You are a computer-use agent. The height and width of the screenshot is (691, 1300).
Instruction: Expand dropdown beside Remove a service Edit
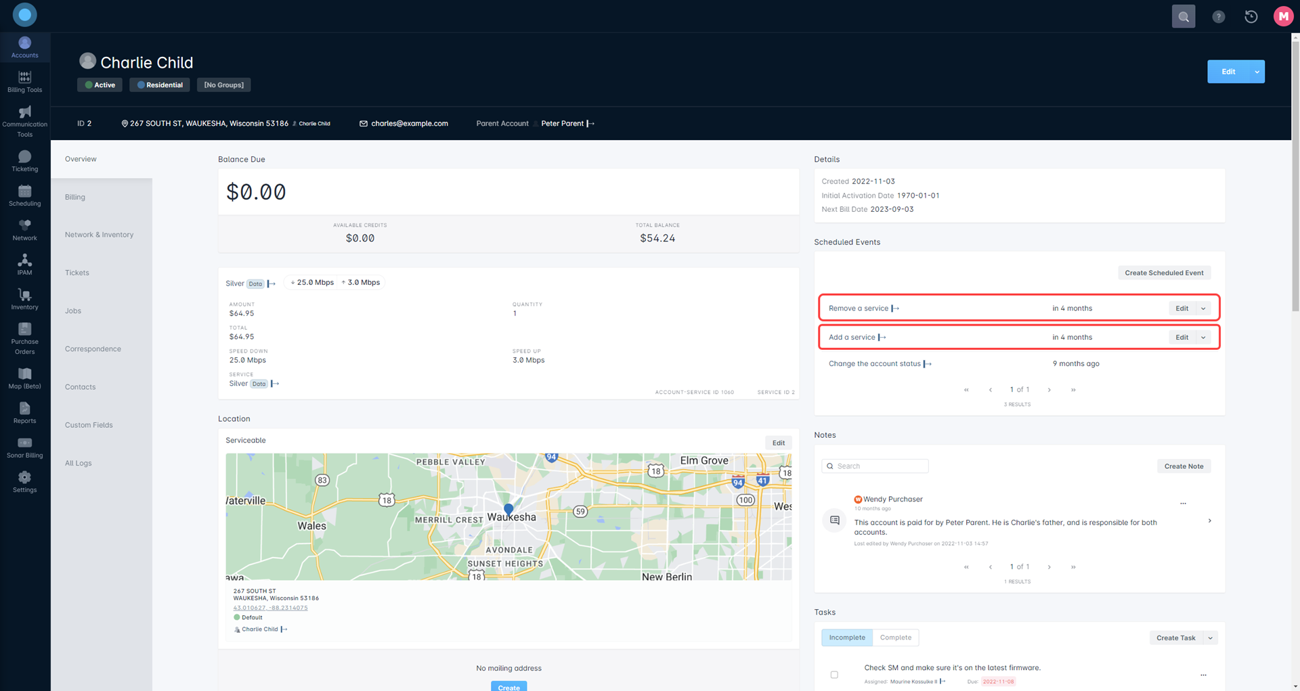click(1203, 309)
